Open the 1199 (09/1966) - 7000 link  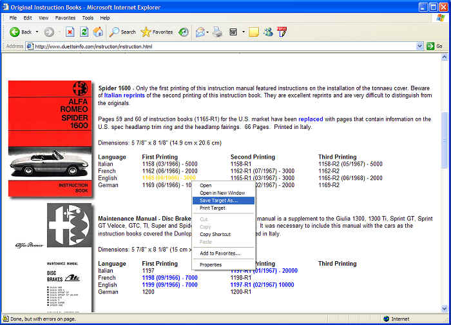pyautogui.click(x=169, y=285)
